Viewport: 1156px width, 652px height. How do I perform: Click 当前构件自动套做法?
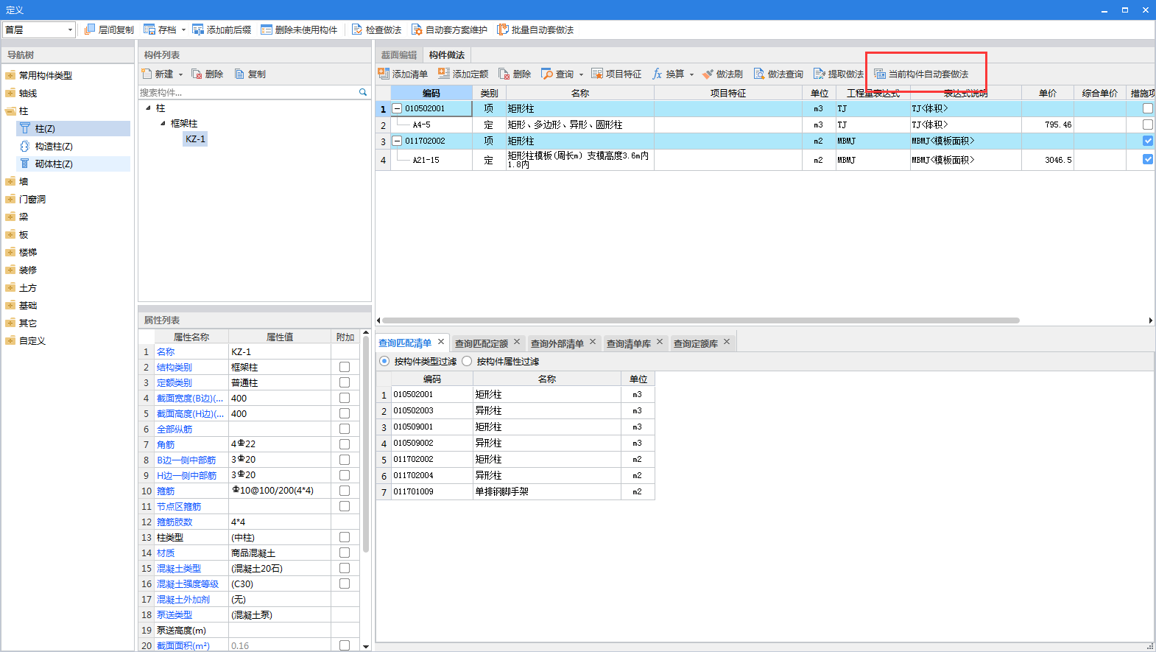coord(921,74)
